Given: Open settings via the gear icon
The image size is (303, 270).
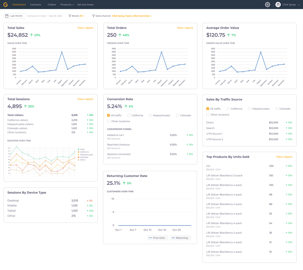Looking at the screenshot, I should [x=267, y=4].
